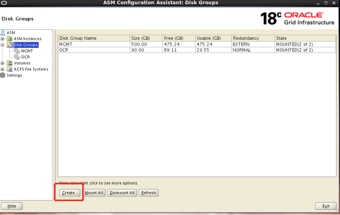Click the Refresh button
Image resolution: width=340 pixels, height=215 pixels.
pyautogui.click(x=148, y=193)
